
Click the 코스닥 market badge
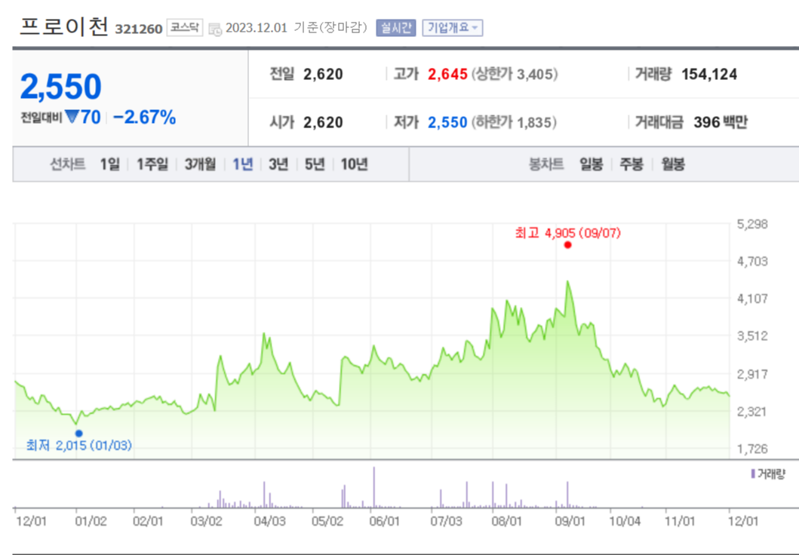point(184,27)
